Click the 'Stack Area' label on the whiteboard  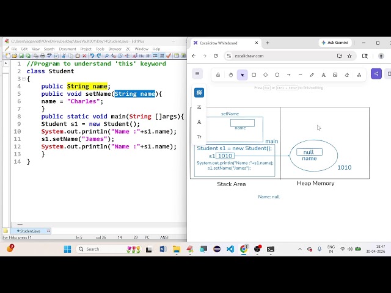click(x=232, y=184)
